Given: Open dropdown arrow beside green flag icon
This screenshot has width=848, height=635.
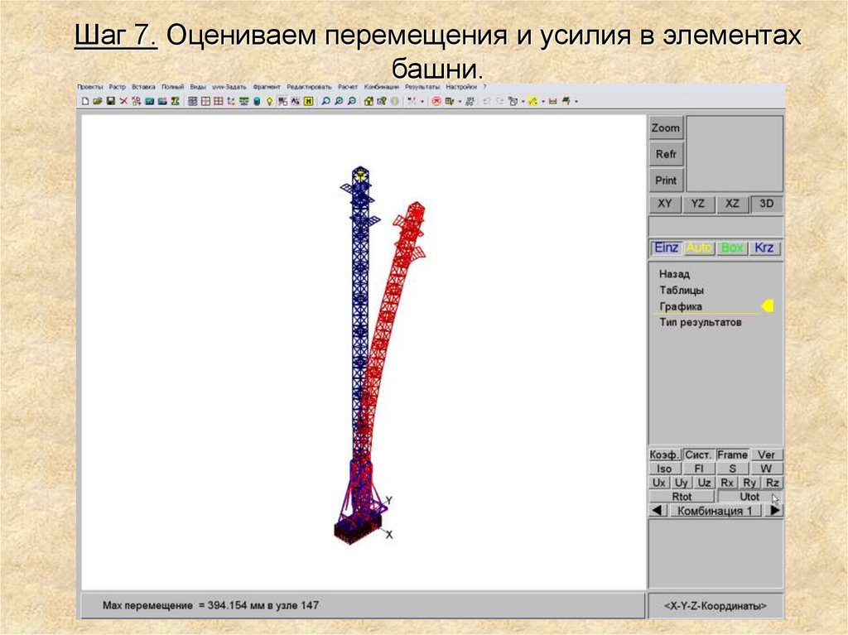Looking at the screenshot, I should click(x=576, y=101).
